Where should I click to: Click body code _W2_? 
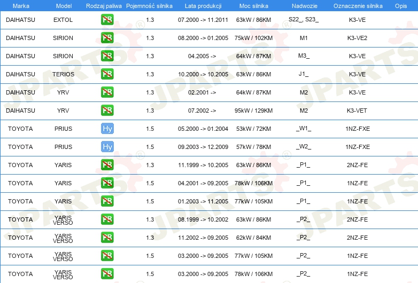pyautogui.click(x=304, y=146)
